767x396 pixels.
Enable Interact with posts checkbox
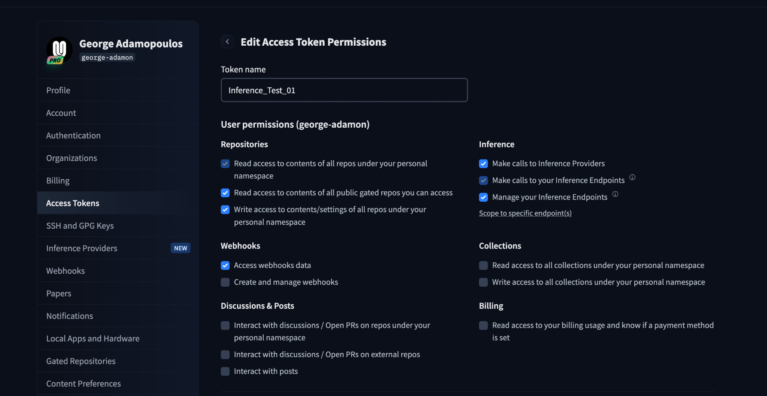tap(225, 371)
